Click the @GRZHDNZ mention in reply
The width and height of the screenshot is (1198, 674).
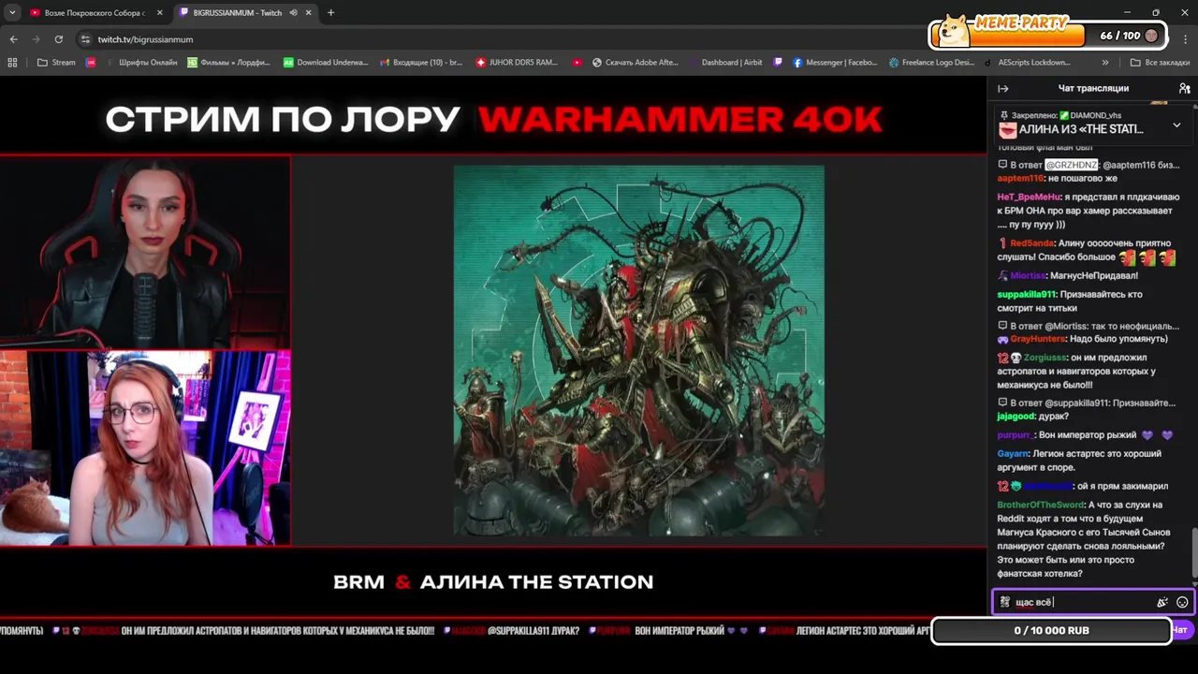tap(1071, 165)
